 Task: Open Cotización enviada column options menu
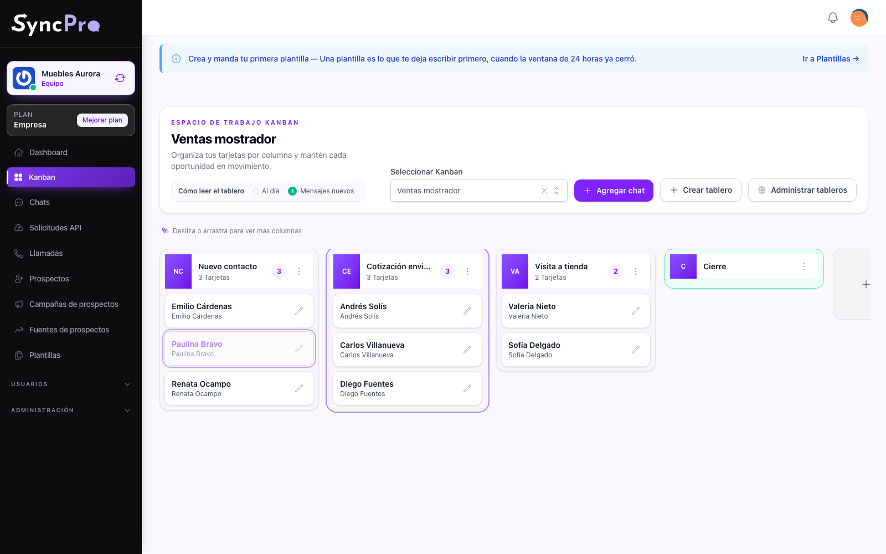point(467,271)
